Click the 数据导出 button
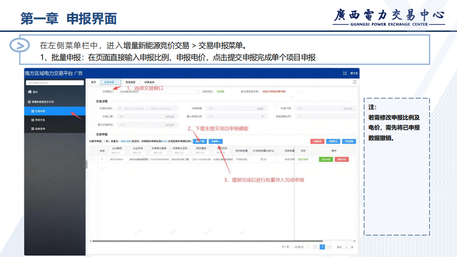 (333, 141)
